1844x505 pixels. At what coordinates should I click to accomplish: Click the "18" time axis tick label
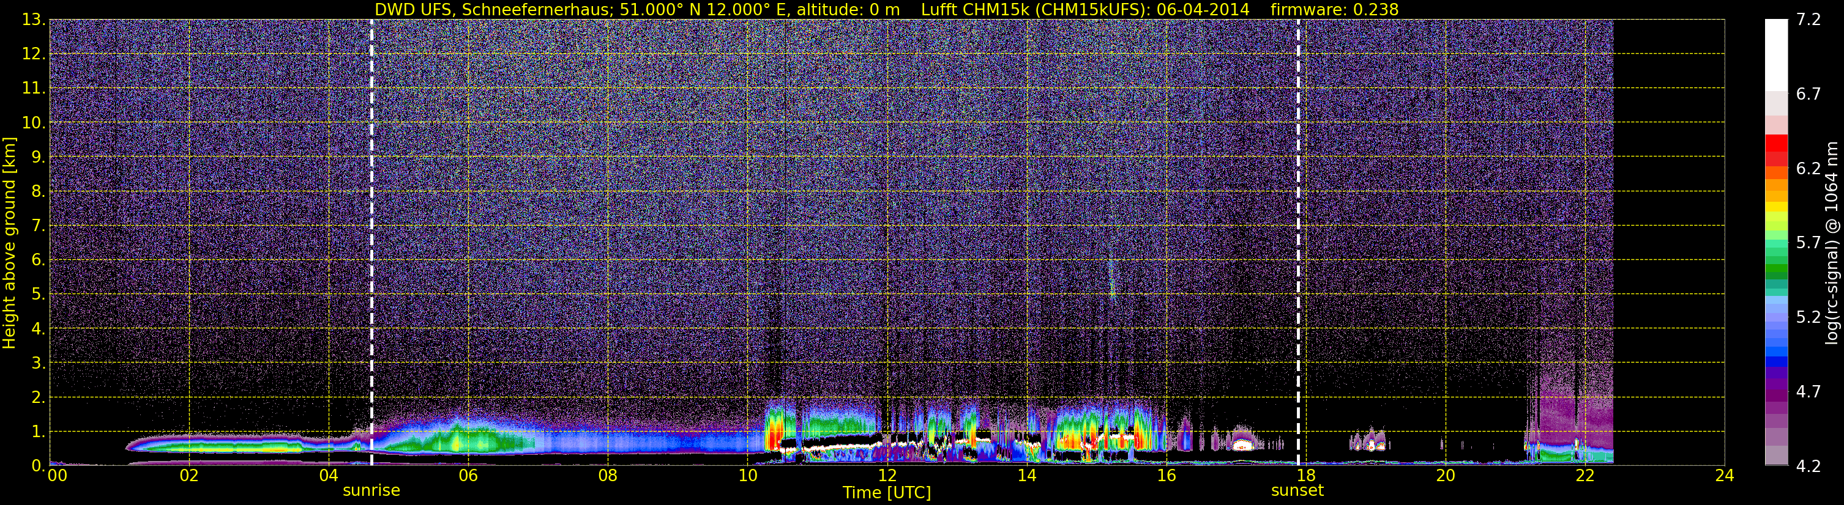tap(1305, 476)
